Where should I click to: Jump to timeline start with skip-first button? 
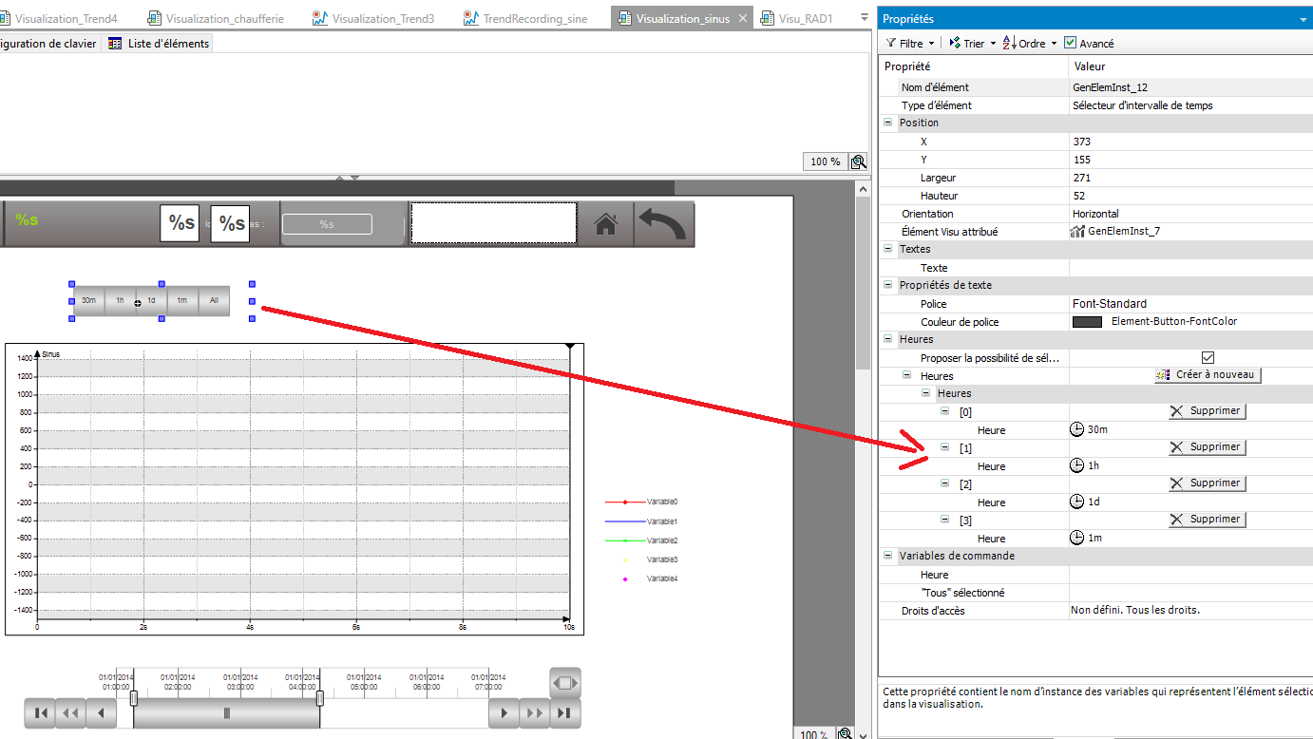[40, 712]
